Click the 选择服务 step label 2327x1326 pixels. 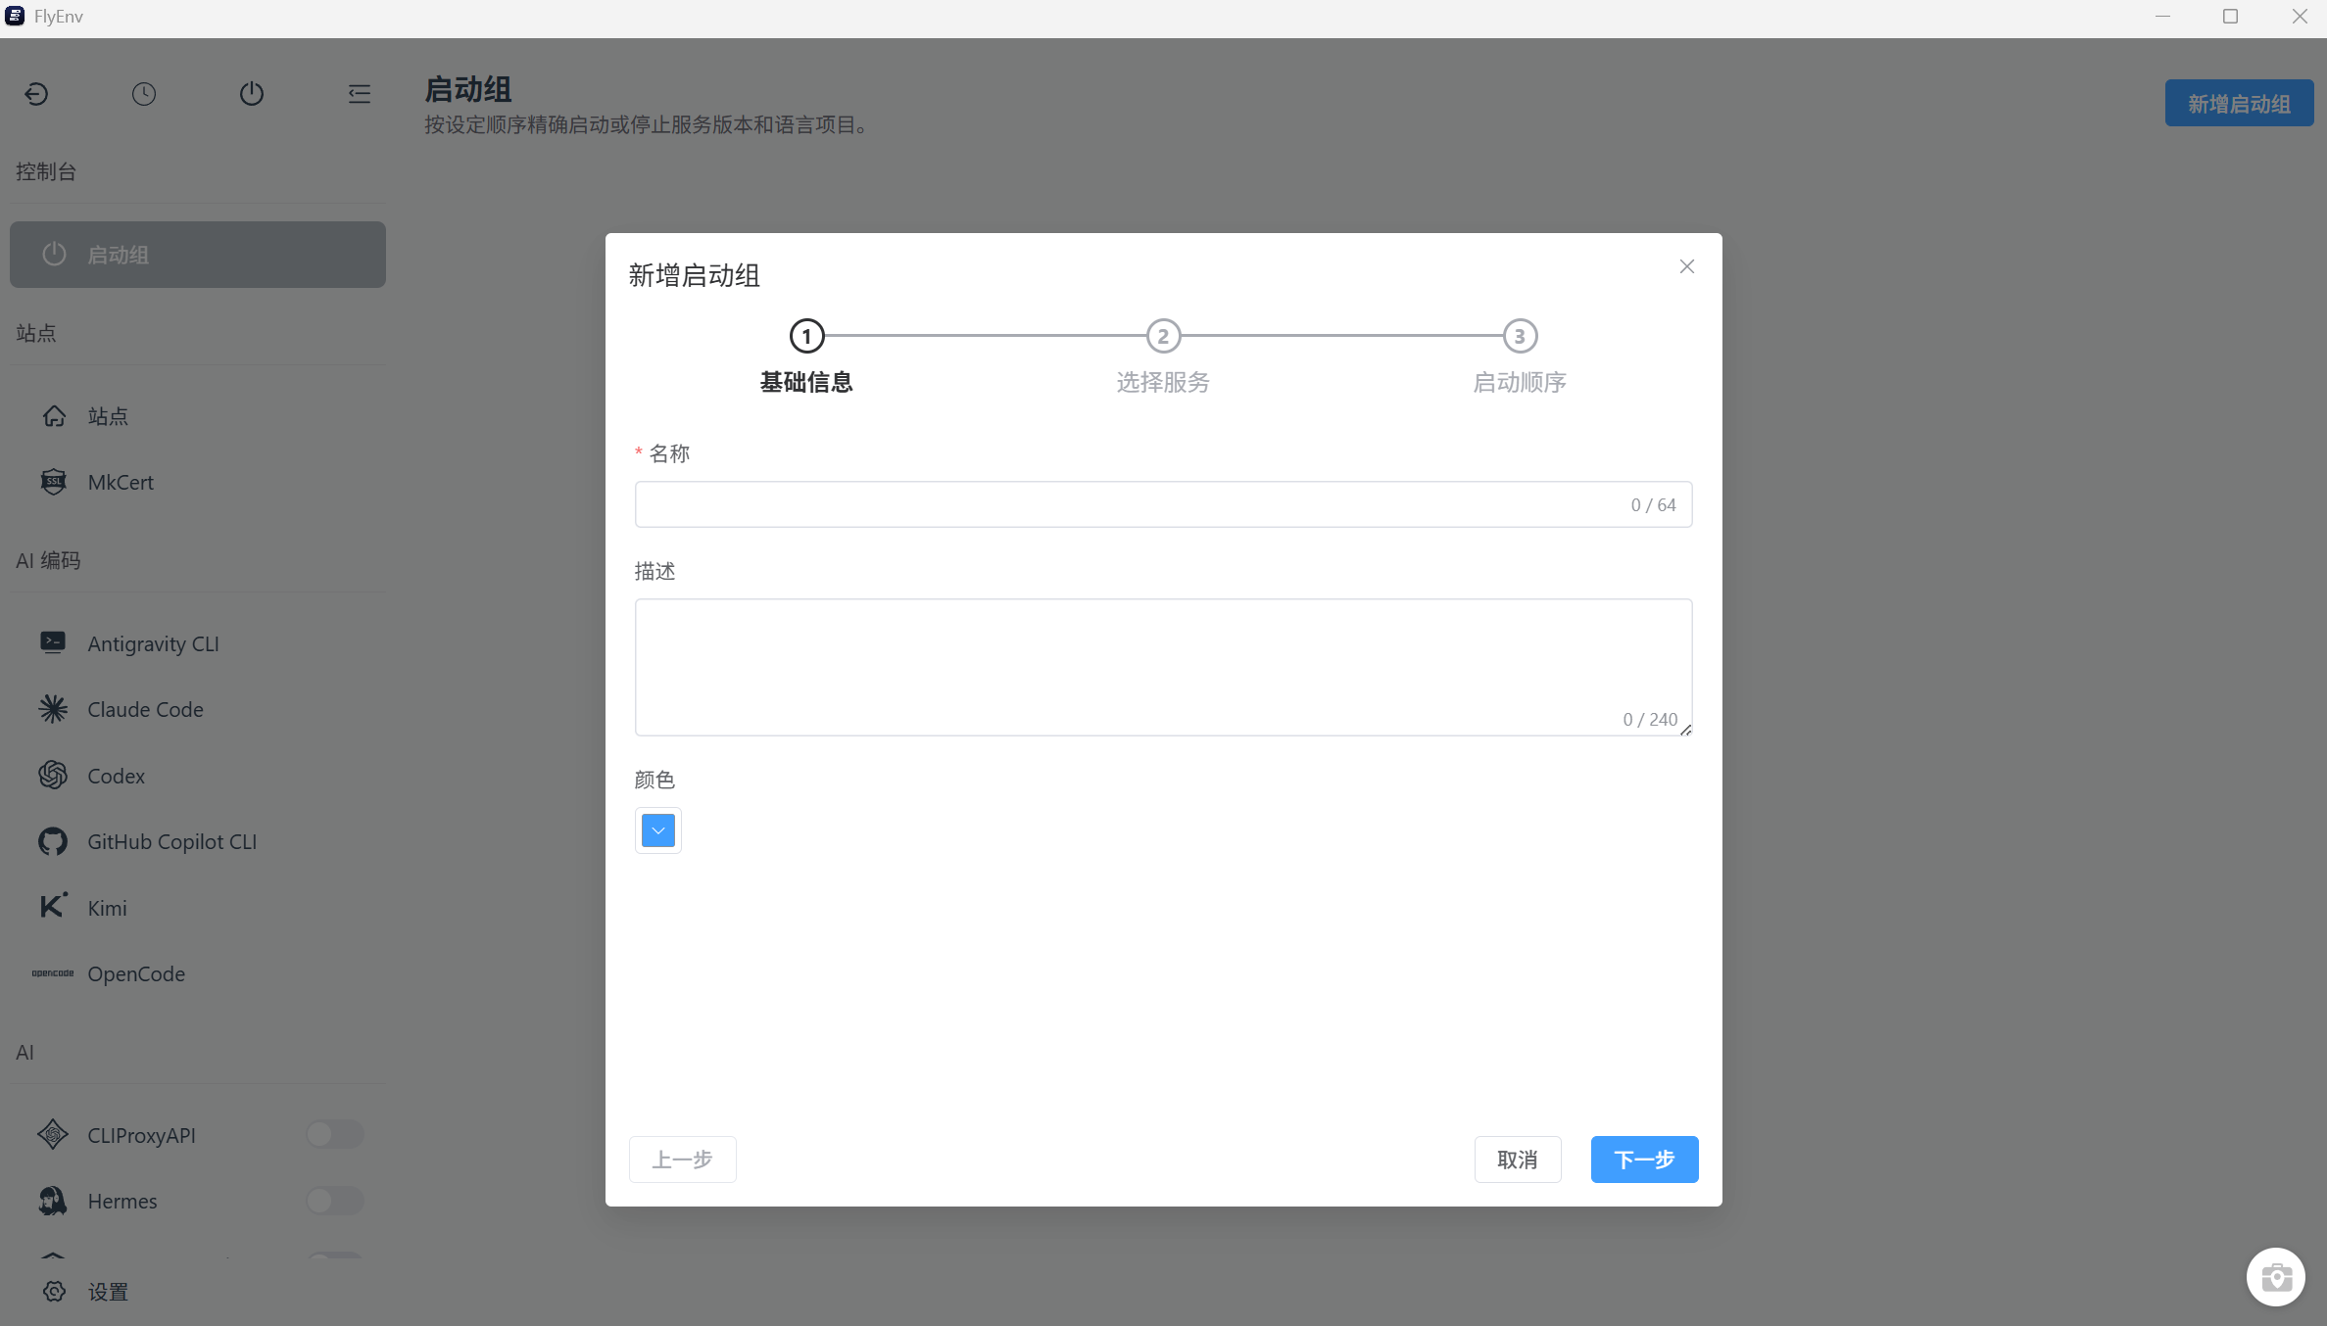pyautogui.click(x=1163, y=383)
